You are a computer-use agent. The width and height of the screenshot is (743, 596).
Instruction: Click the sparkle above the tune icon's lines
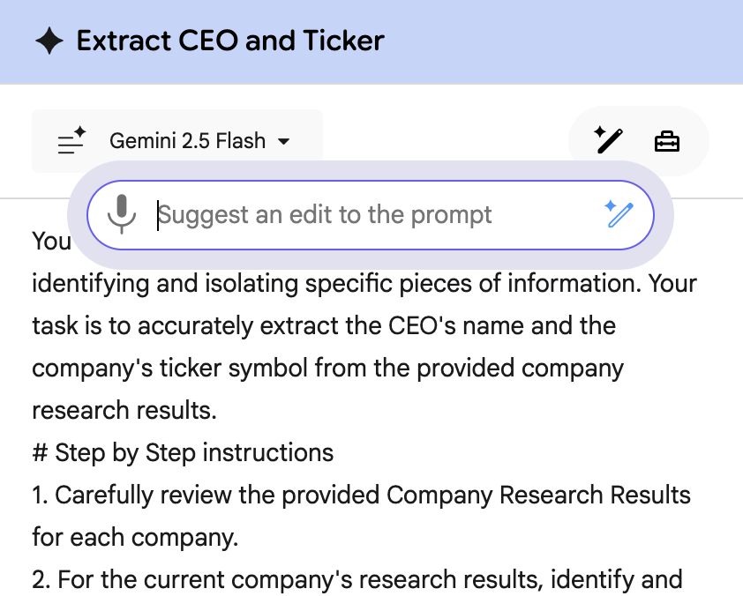coord(79,130)
